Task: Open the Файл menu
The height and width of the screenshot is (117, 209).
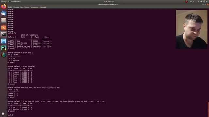Action: point(10,7)
